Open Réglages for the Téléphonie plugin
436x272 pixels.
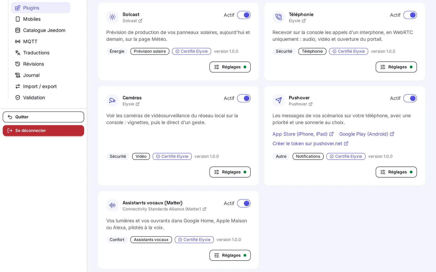click(396, 67)
